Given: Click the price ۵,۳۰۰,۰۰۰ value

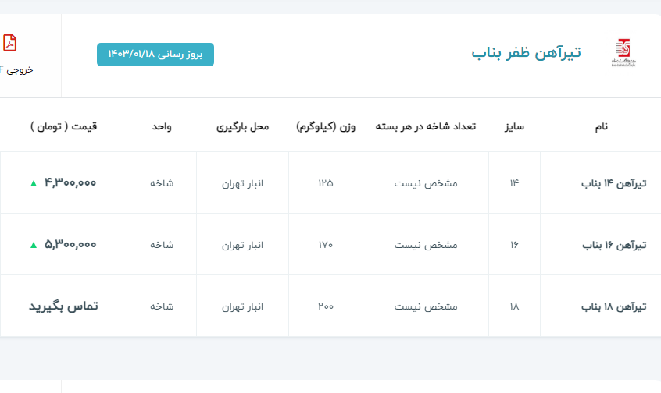Looking at the screenshot, I should pyautogui.click(x=70, y=245).
